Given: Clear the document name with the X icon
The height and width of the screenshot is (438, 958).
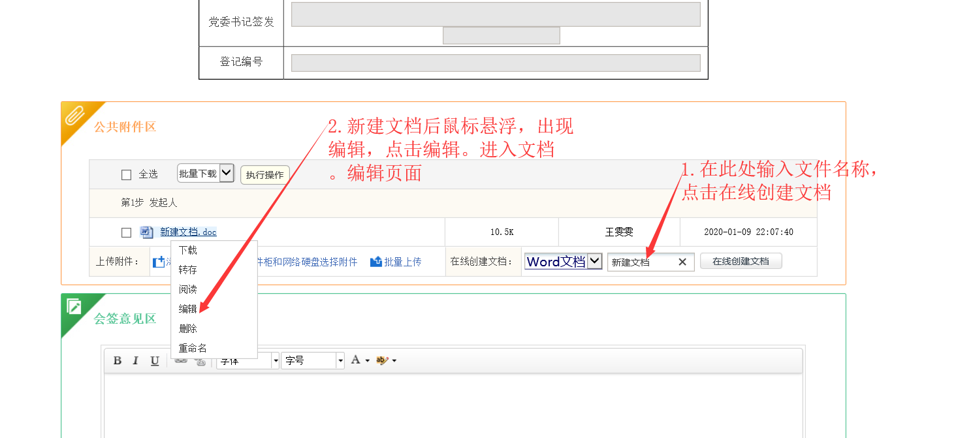Looking at the screenshot, I should (682, 262).
